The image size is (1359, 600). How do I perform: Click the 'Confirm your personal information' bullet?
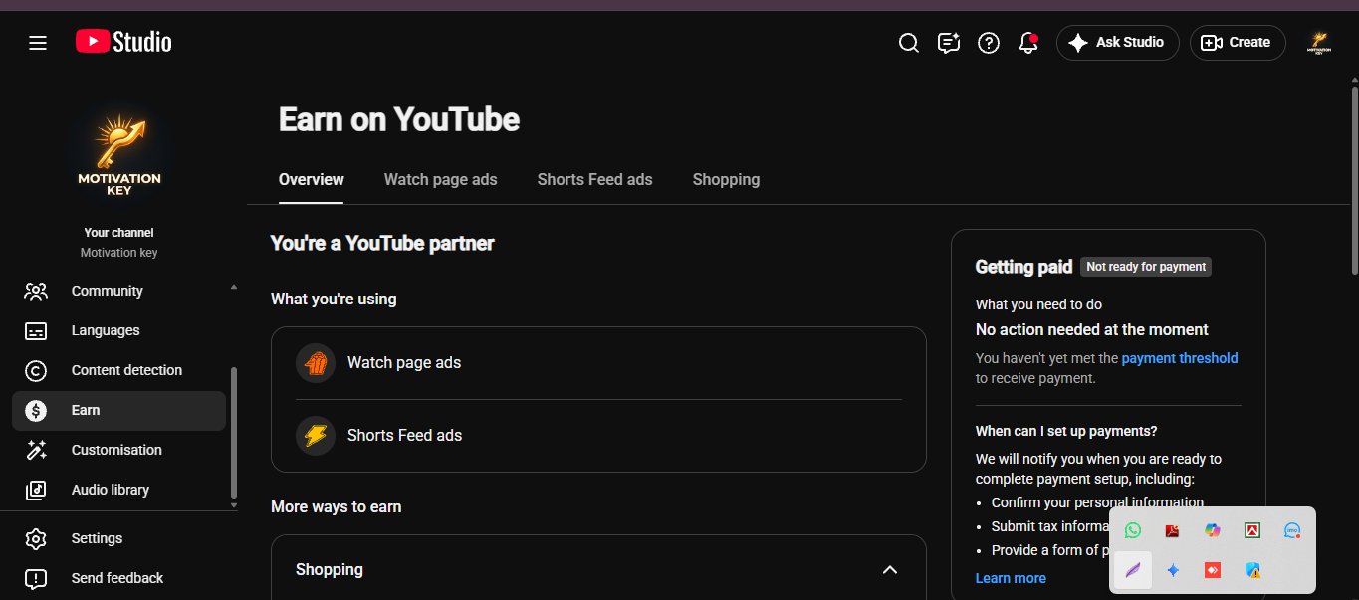click(x=1097, y=502)
